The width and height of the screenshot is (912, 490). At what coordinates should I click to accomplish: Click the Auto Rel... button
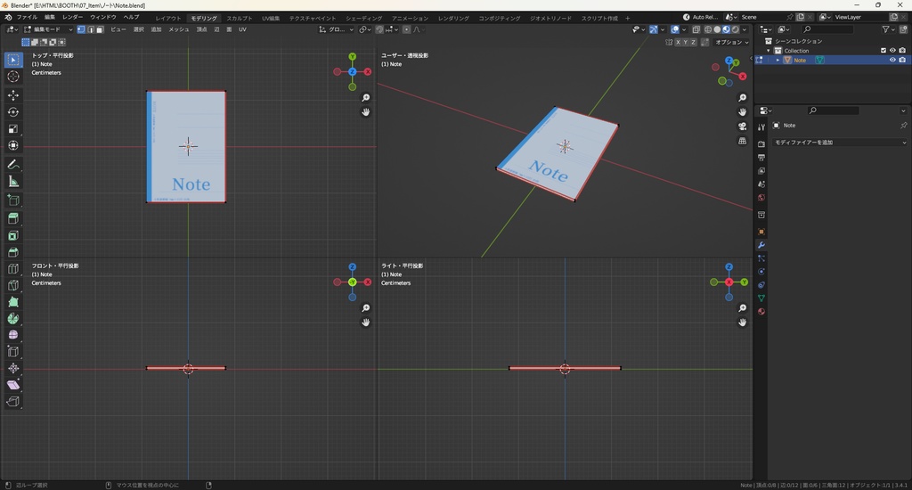pyautogui.click(x=699, y=17)
